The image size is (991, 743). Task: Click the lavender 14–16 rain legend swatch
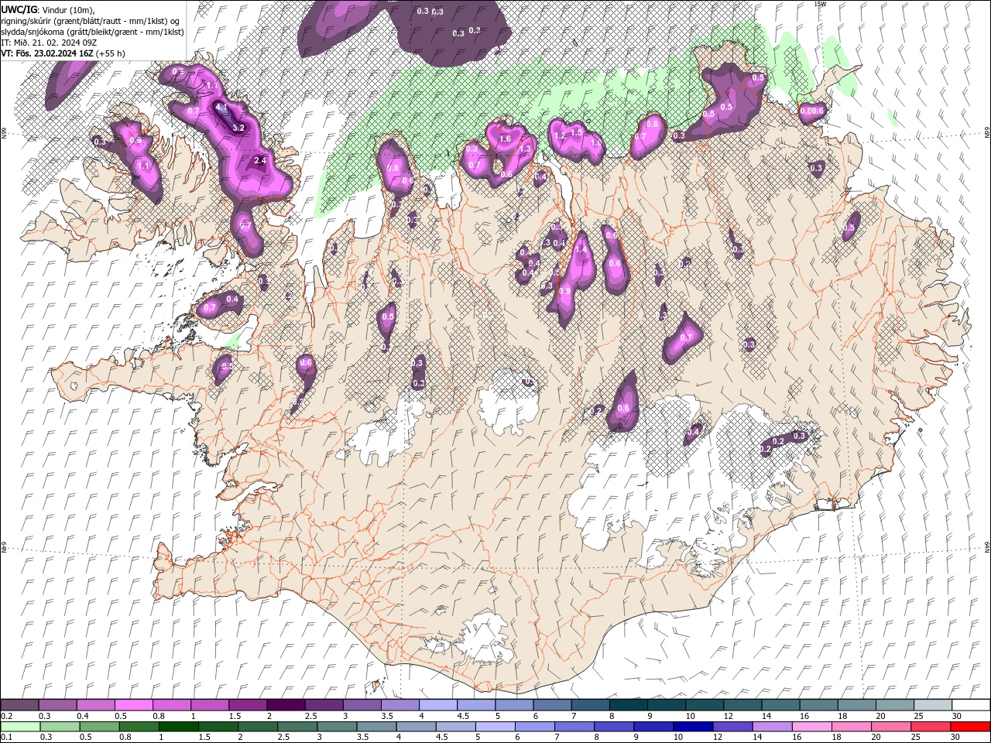point(773,727)
